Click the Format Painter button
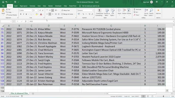The width and height of the screenshot is (175, 98). click(x=11, y=15)
